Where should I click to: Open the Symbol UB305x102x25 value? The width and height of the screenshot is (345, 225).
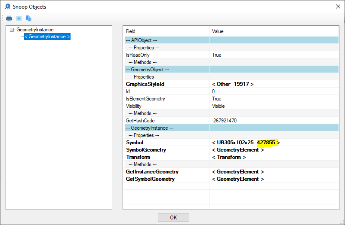246,143
